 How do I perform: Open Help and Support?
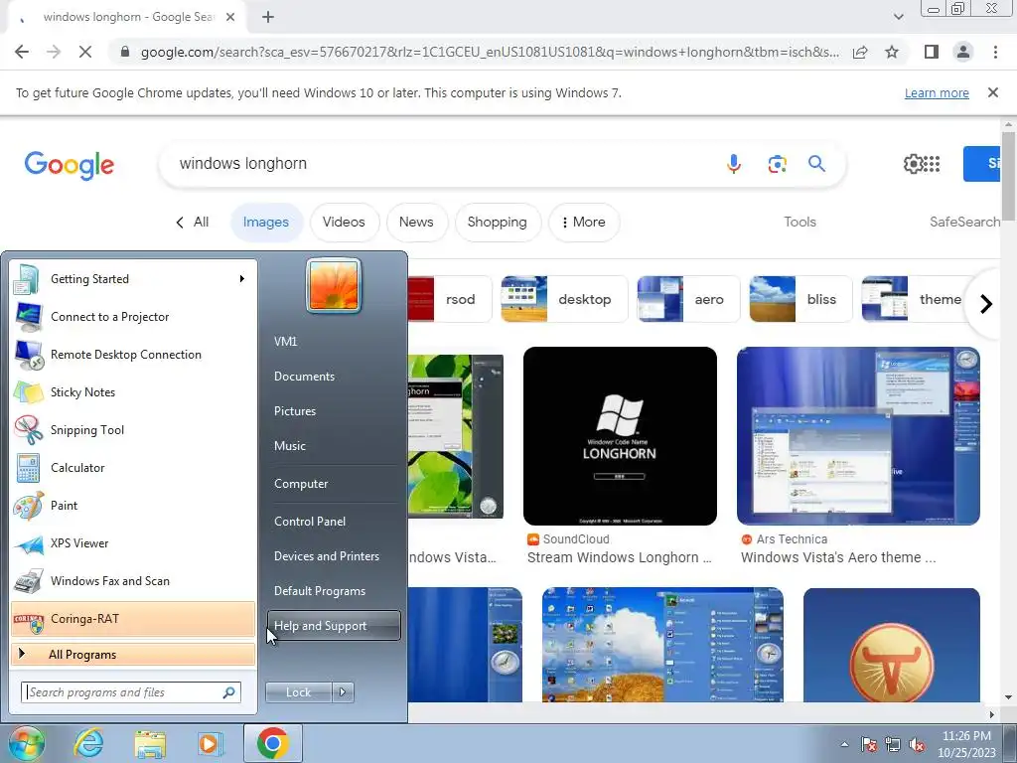[x=334, y=626]
